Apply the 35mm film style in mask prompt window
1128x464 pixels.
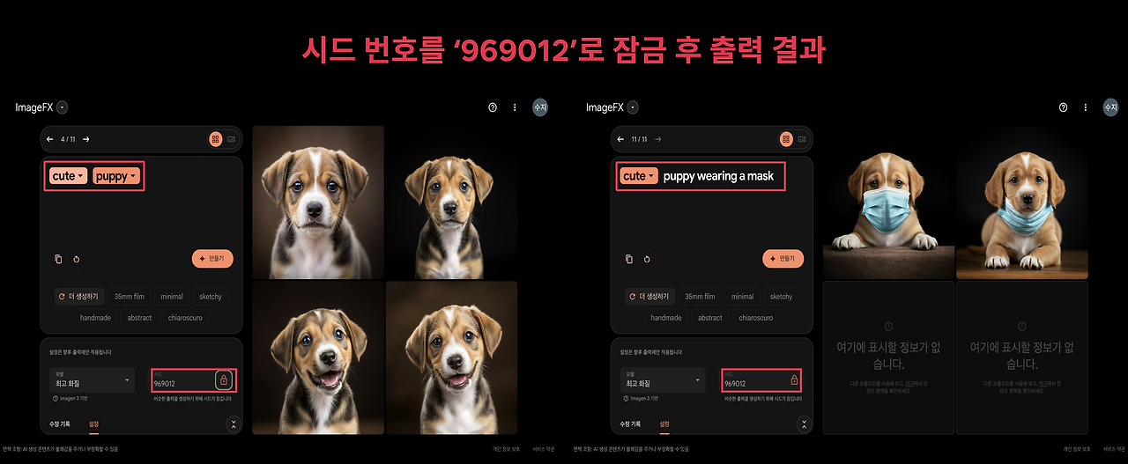click(701, 297)
